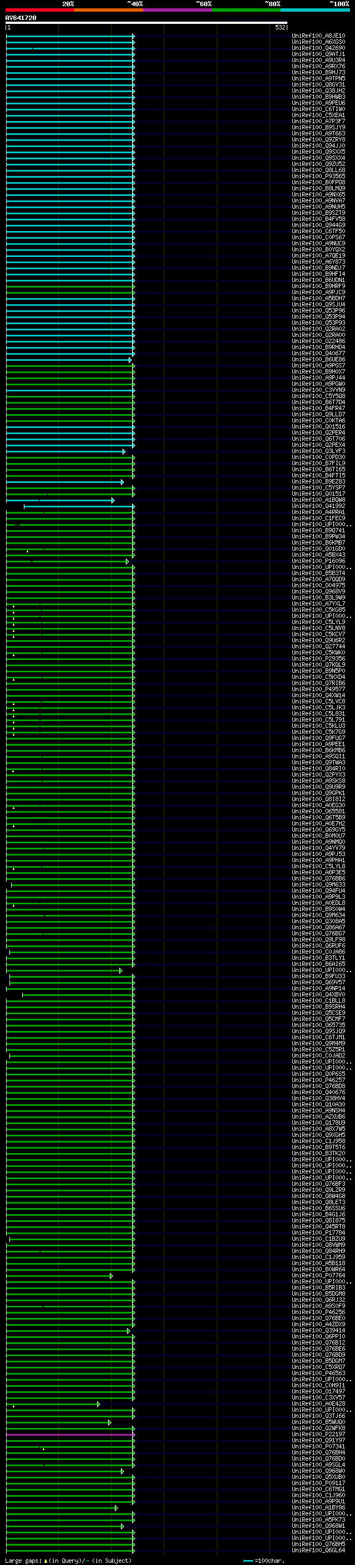Click the green ~80% identity legend segment

[x=246, y=10]
